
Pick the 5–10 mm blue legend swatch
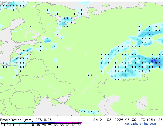pos(28,123)
